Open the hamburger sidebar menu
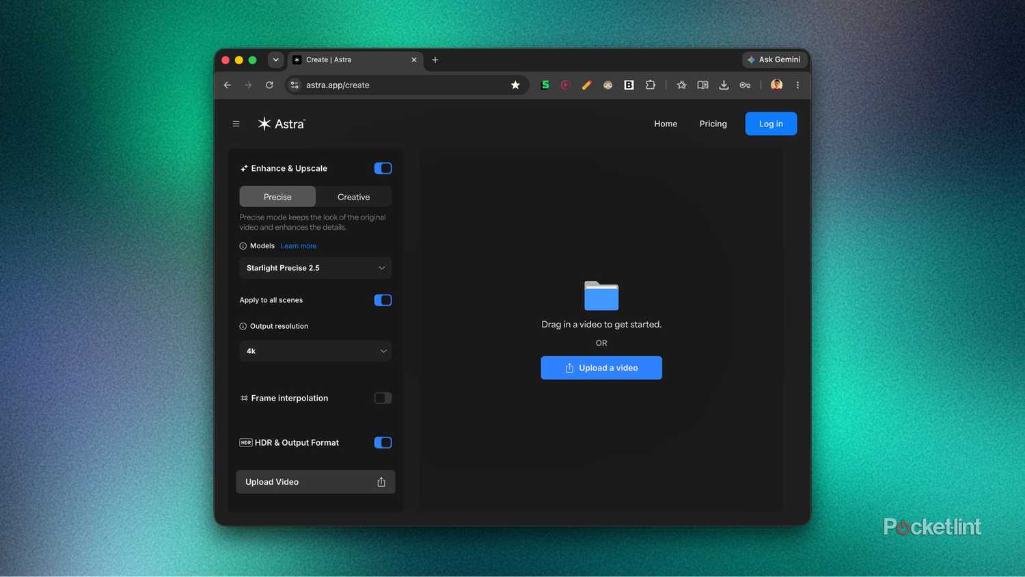Screen dimensions: 1025x577 236,124
